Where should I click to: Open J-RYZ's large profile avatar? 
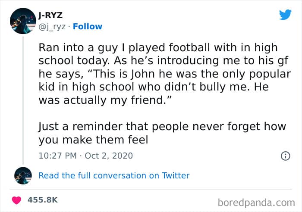tap(23, 21)
